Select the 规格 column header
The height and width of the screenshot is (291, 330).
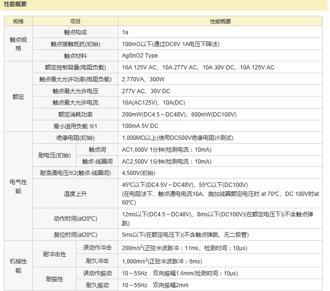tap(18, 21)
